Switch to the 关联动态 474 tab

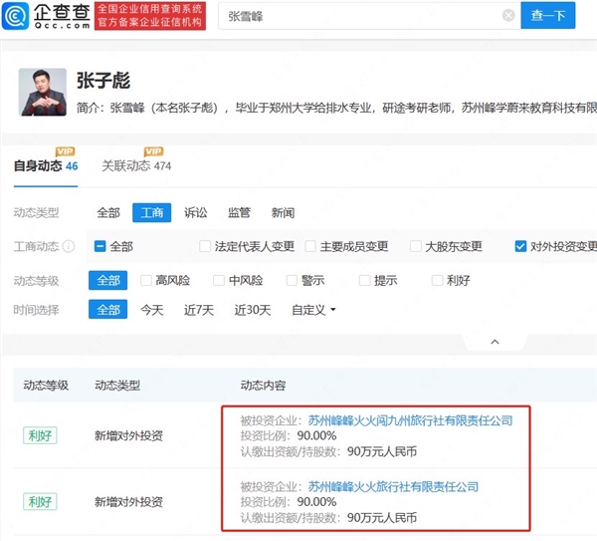point(136,166)
